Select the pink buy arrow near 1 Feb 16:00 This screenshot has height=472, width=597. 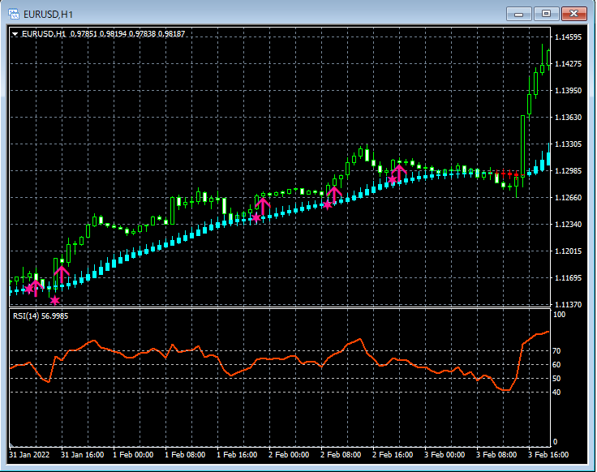pyautogui.click(x=264, y=204)
